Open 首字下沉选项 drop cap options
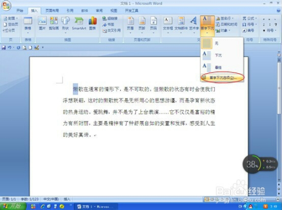Viewport: 282px width, 210px height. coord(222,78)
